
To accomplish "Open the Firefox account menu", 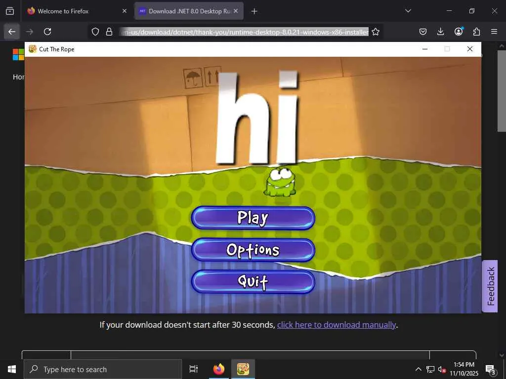I will [x=459, y=32].
